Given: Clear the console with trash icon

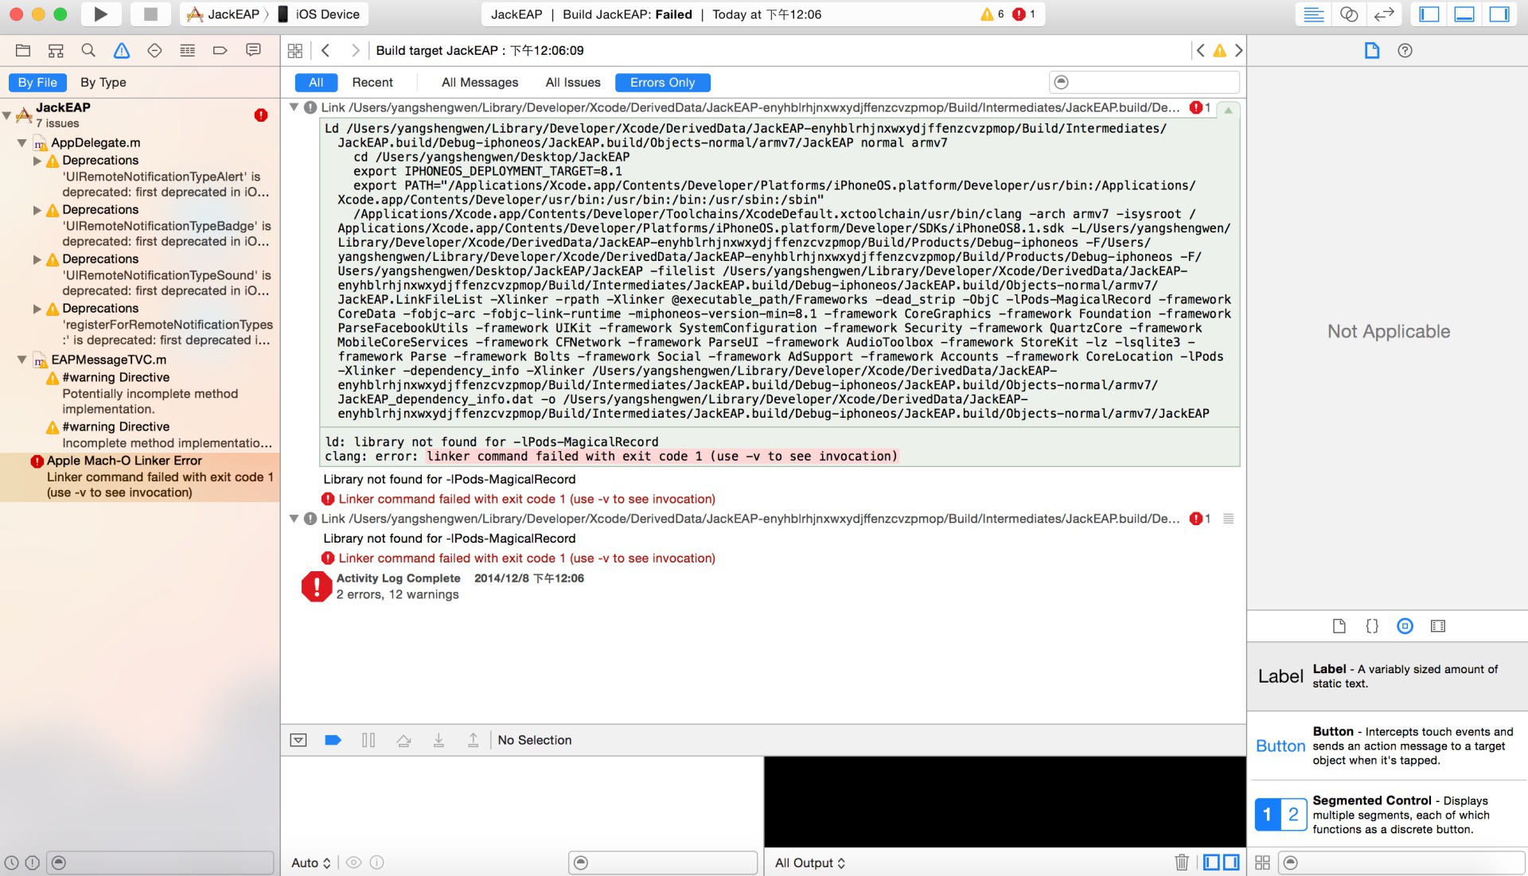Looking at the screenshot, I should click(x=1182, y=862).
